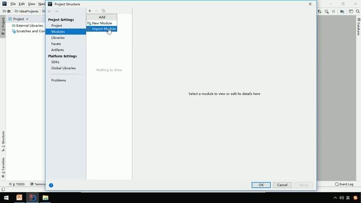The width and height of the screenshot is (361, 203).
Task: Click the run with coverage toolbar icon
Action: tap(320, 11)
